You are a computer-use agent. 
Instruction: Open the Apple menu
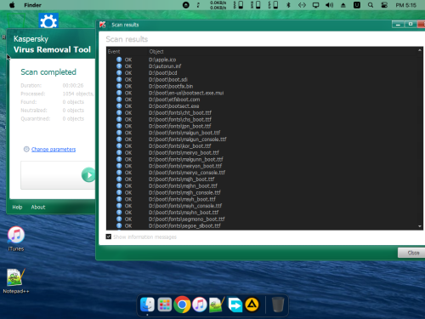(12, 5)
